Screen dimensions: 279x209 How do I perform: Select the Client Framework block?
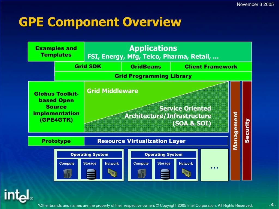click(211, 67)
